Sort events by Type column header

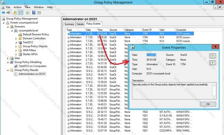75,30
